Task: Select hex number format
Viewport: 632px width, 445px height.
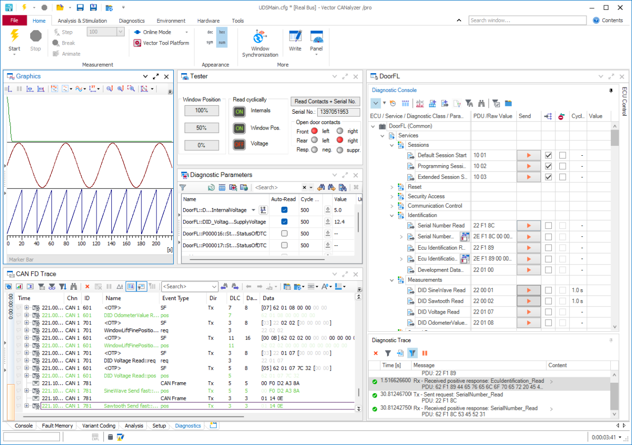Action: coord(222,32)
